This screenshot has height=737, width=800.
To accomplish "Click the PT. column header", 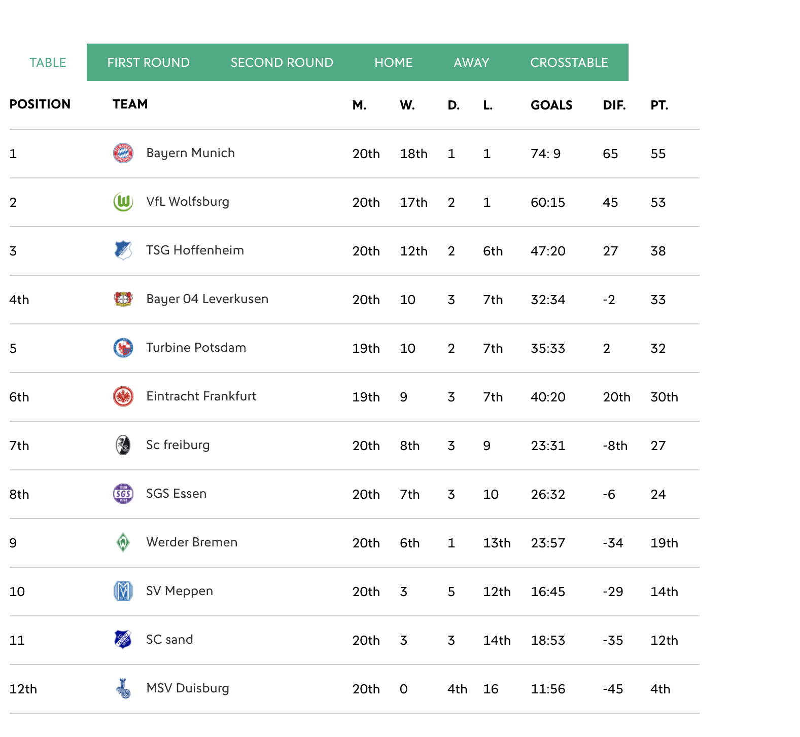I will [x=659, y=105].
